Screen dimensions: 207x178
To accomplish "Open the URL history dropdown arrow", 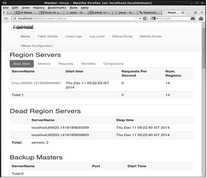I will click(140, 18).
